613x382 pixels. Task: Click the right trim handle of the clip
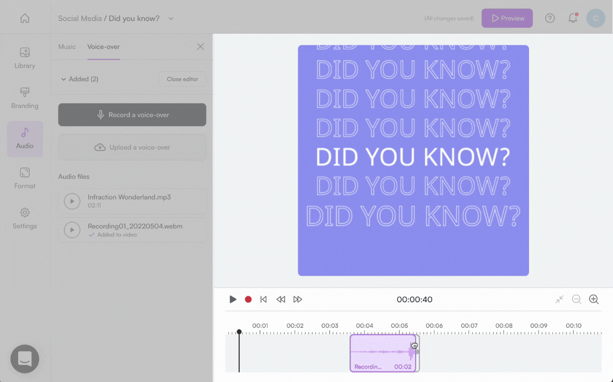[x=418, y=352]
